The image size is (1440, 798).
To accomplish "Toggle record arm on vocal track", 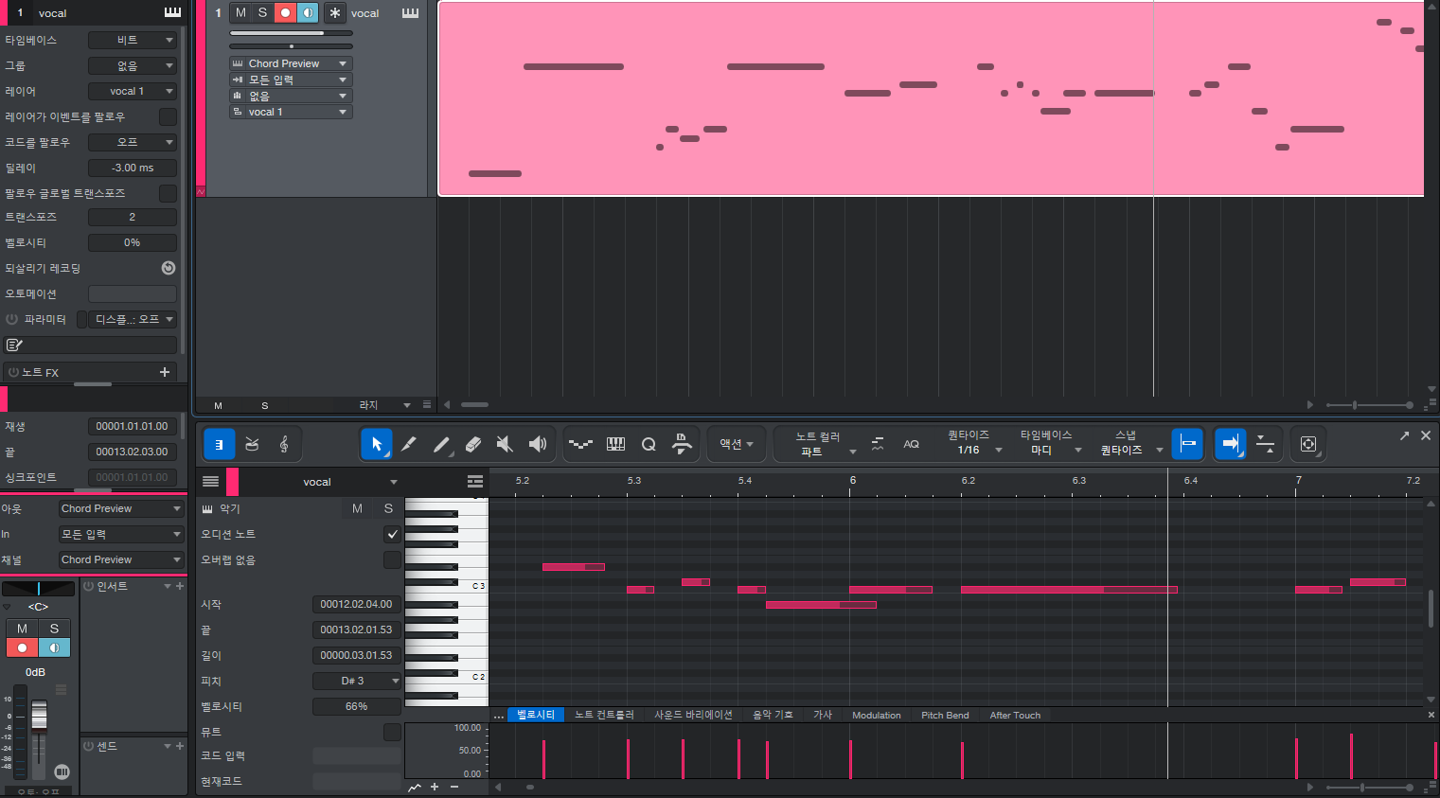I will (x=285, y=12).
